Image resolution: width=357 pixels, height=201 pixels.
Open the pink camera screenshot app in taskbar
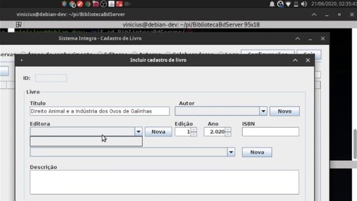point(95,4)
